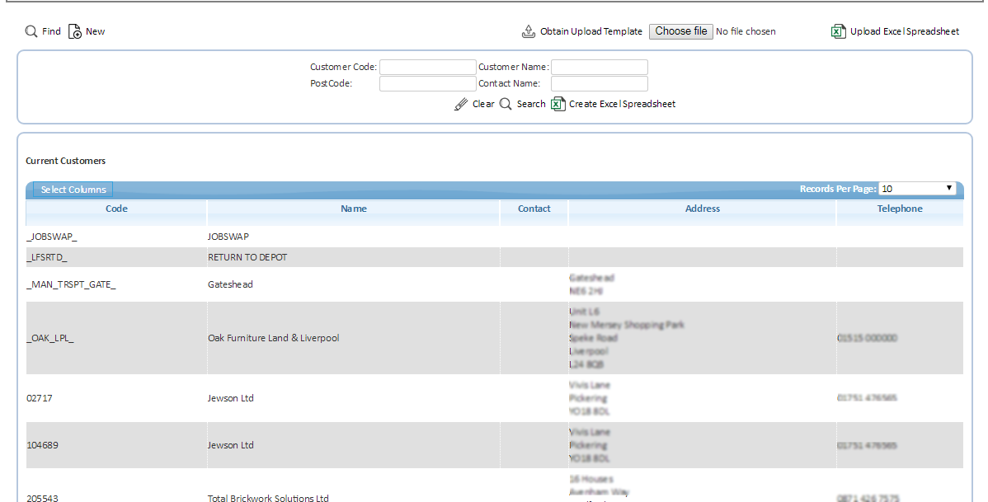This screenshot has height=502, width=988.
Task: Click the Upload Excel Spreadsheet link
Action: 905,31
